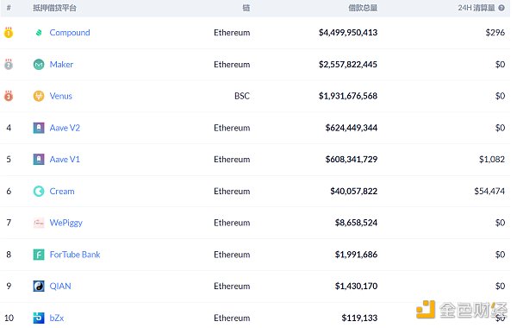The image size is (517, 328).
Task: Open the WePiggy platform link
Action: 66,223
